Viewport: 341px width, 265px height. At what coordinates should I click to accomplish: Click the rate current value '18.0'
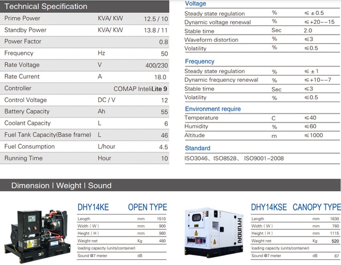160,77
